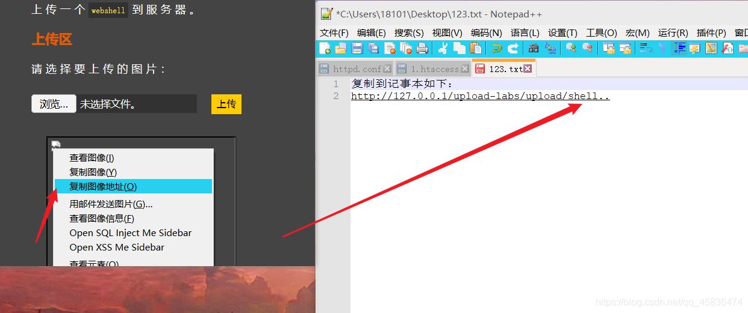Click line number 1 in the margin
Viewport: 748px width, 313px height.
(335, 84)
